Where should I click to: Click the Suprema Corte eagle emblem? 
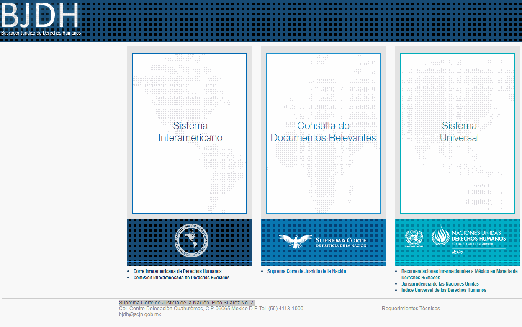tap(296, 241)
